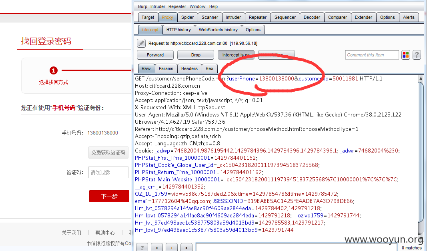
Task: Go to the Spider tab
Action: tap(187, 17)
